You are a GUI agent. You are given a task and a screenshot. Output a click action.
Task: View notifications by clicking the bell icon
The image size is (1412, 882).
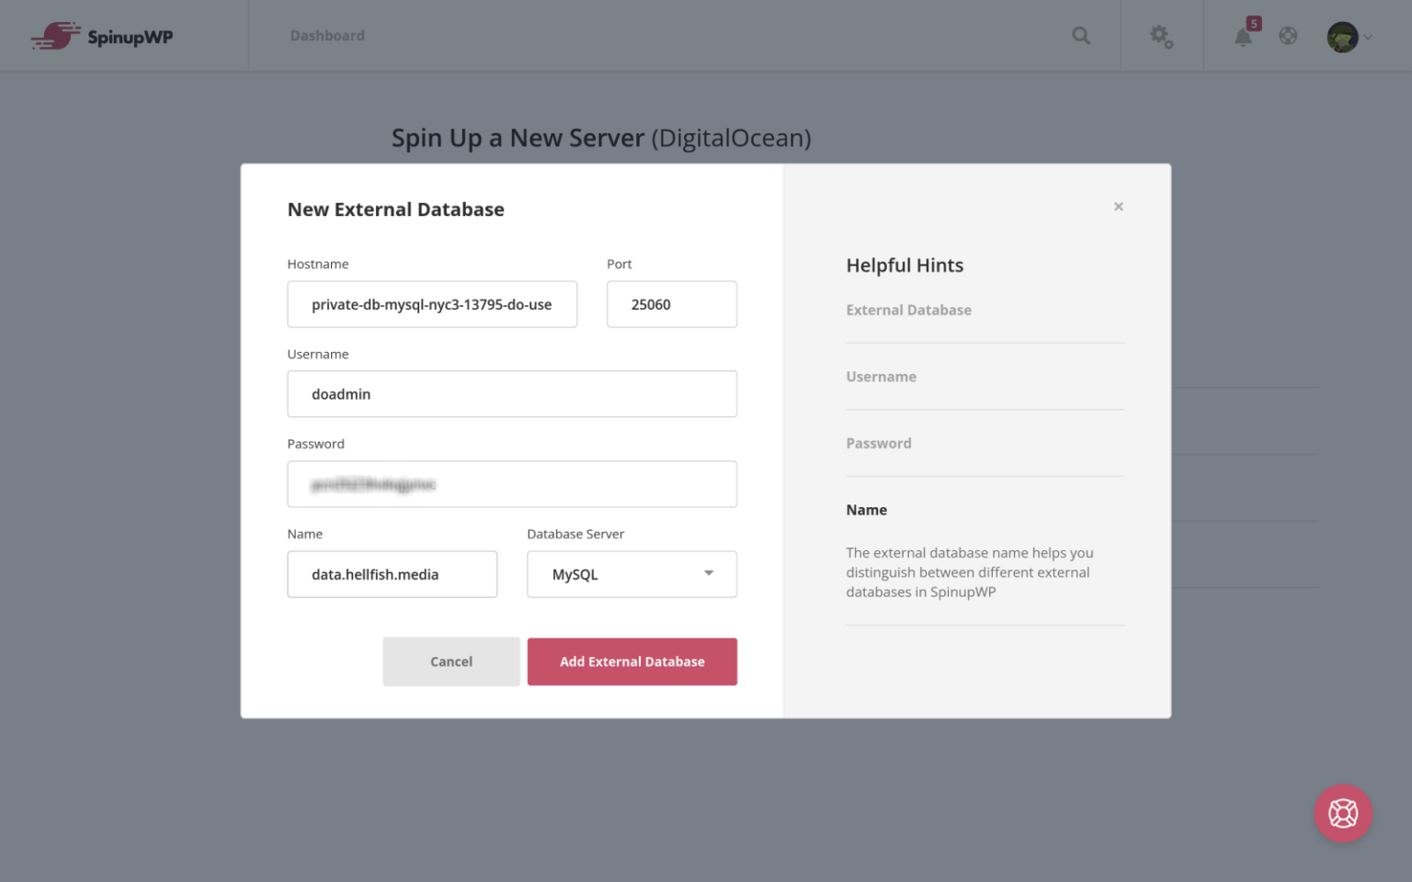[x=1243, y=39]
